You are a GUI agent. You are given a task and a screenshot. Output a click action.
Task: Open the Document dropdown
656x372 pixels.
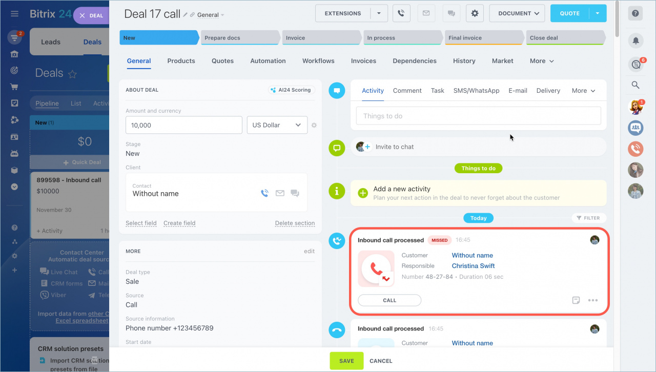coord(517,13)
